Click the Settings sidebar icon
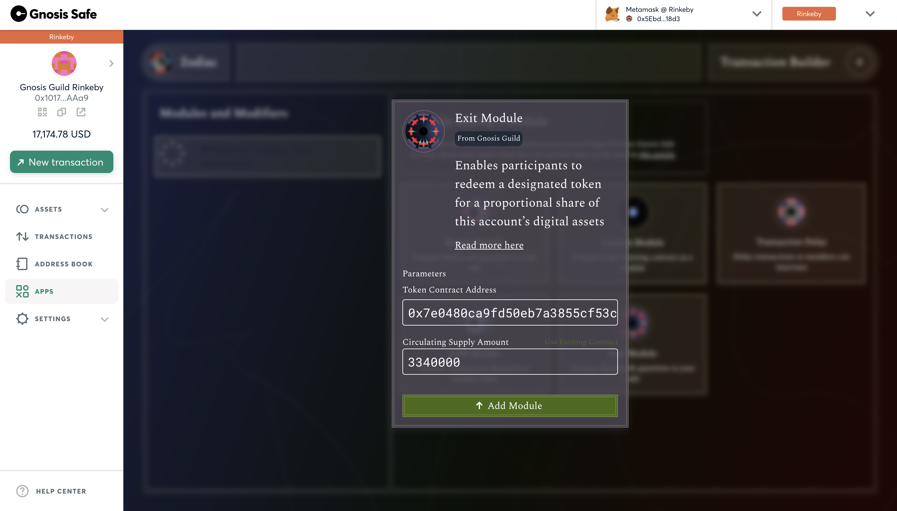897x511 pixels. click(x=22, y=318)
